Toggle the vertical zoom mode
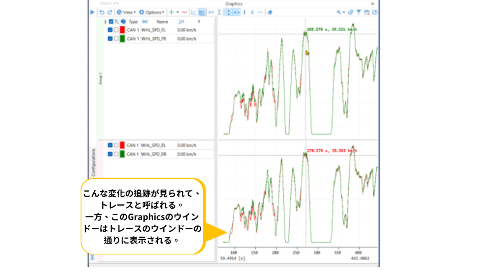 [228, 13]
